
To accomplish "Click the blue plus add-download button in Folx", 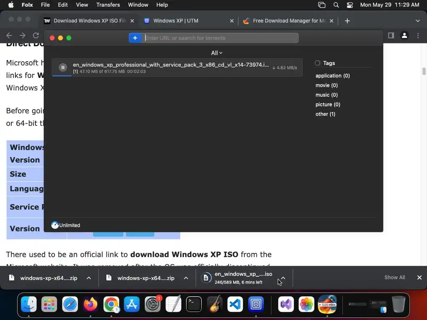I will (x=135, y=38).
